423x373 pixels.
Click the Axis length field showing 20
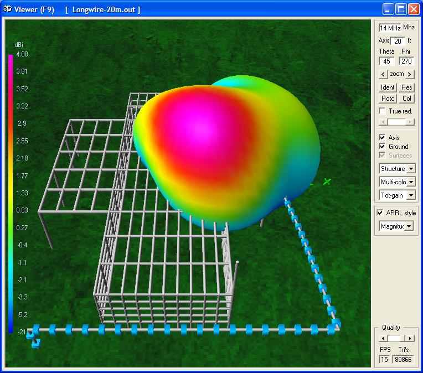(x=398, y=42)
